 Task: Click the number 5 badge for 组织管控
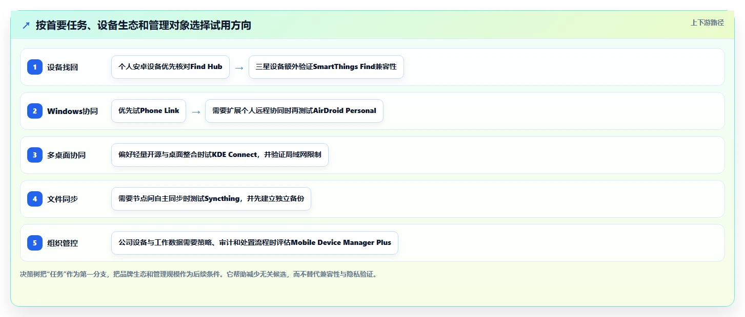[35, 243]
